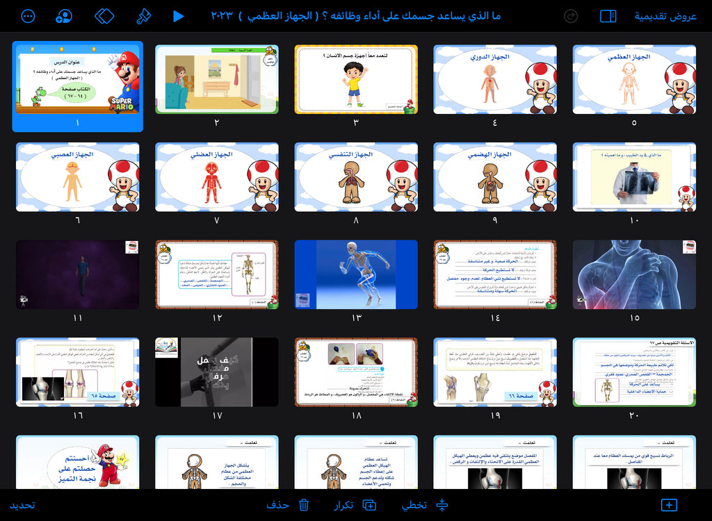Start slideshow with the Play button
Screen dimensions: 712x521
click(x=179, y=17)
